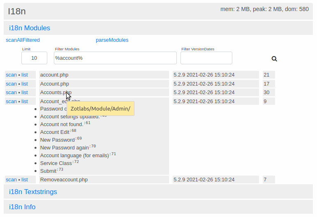Click list for Accounts.php row
The height and width of the screenshot is (217, 317).
click(x=25, y=93)
